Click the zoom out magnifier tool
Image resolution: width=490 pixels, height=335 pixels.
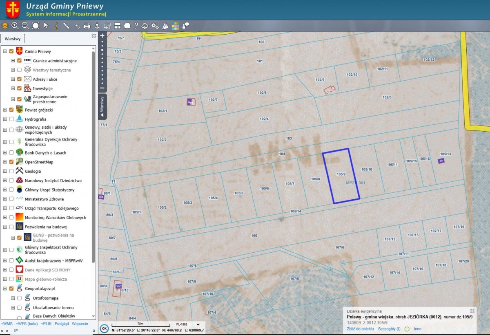[25, 26]
